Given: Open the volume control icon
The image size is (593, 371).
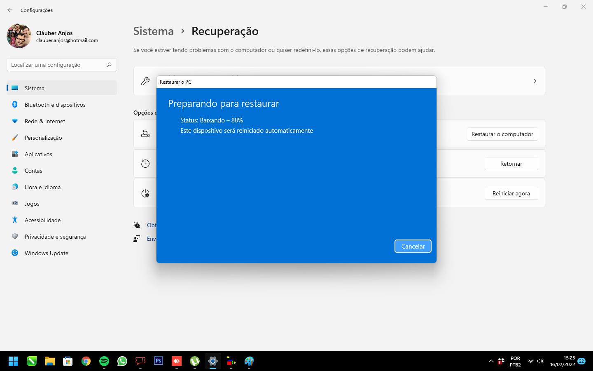Looking at the screenshot, I should 540,361.
